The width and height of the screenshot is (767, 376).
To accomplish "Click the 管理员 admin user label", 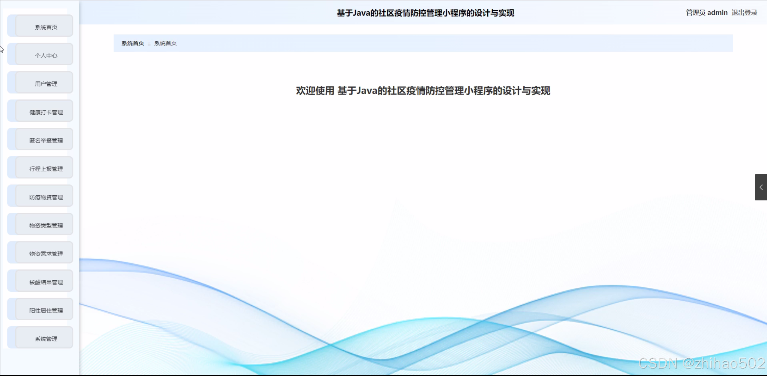I will 706,13.
